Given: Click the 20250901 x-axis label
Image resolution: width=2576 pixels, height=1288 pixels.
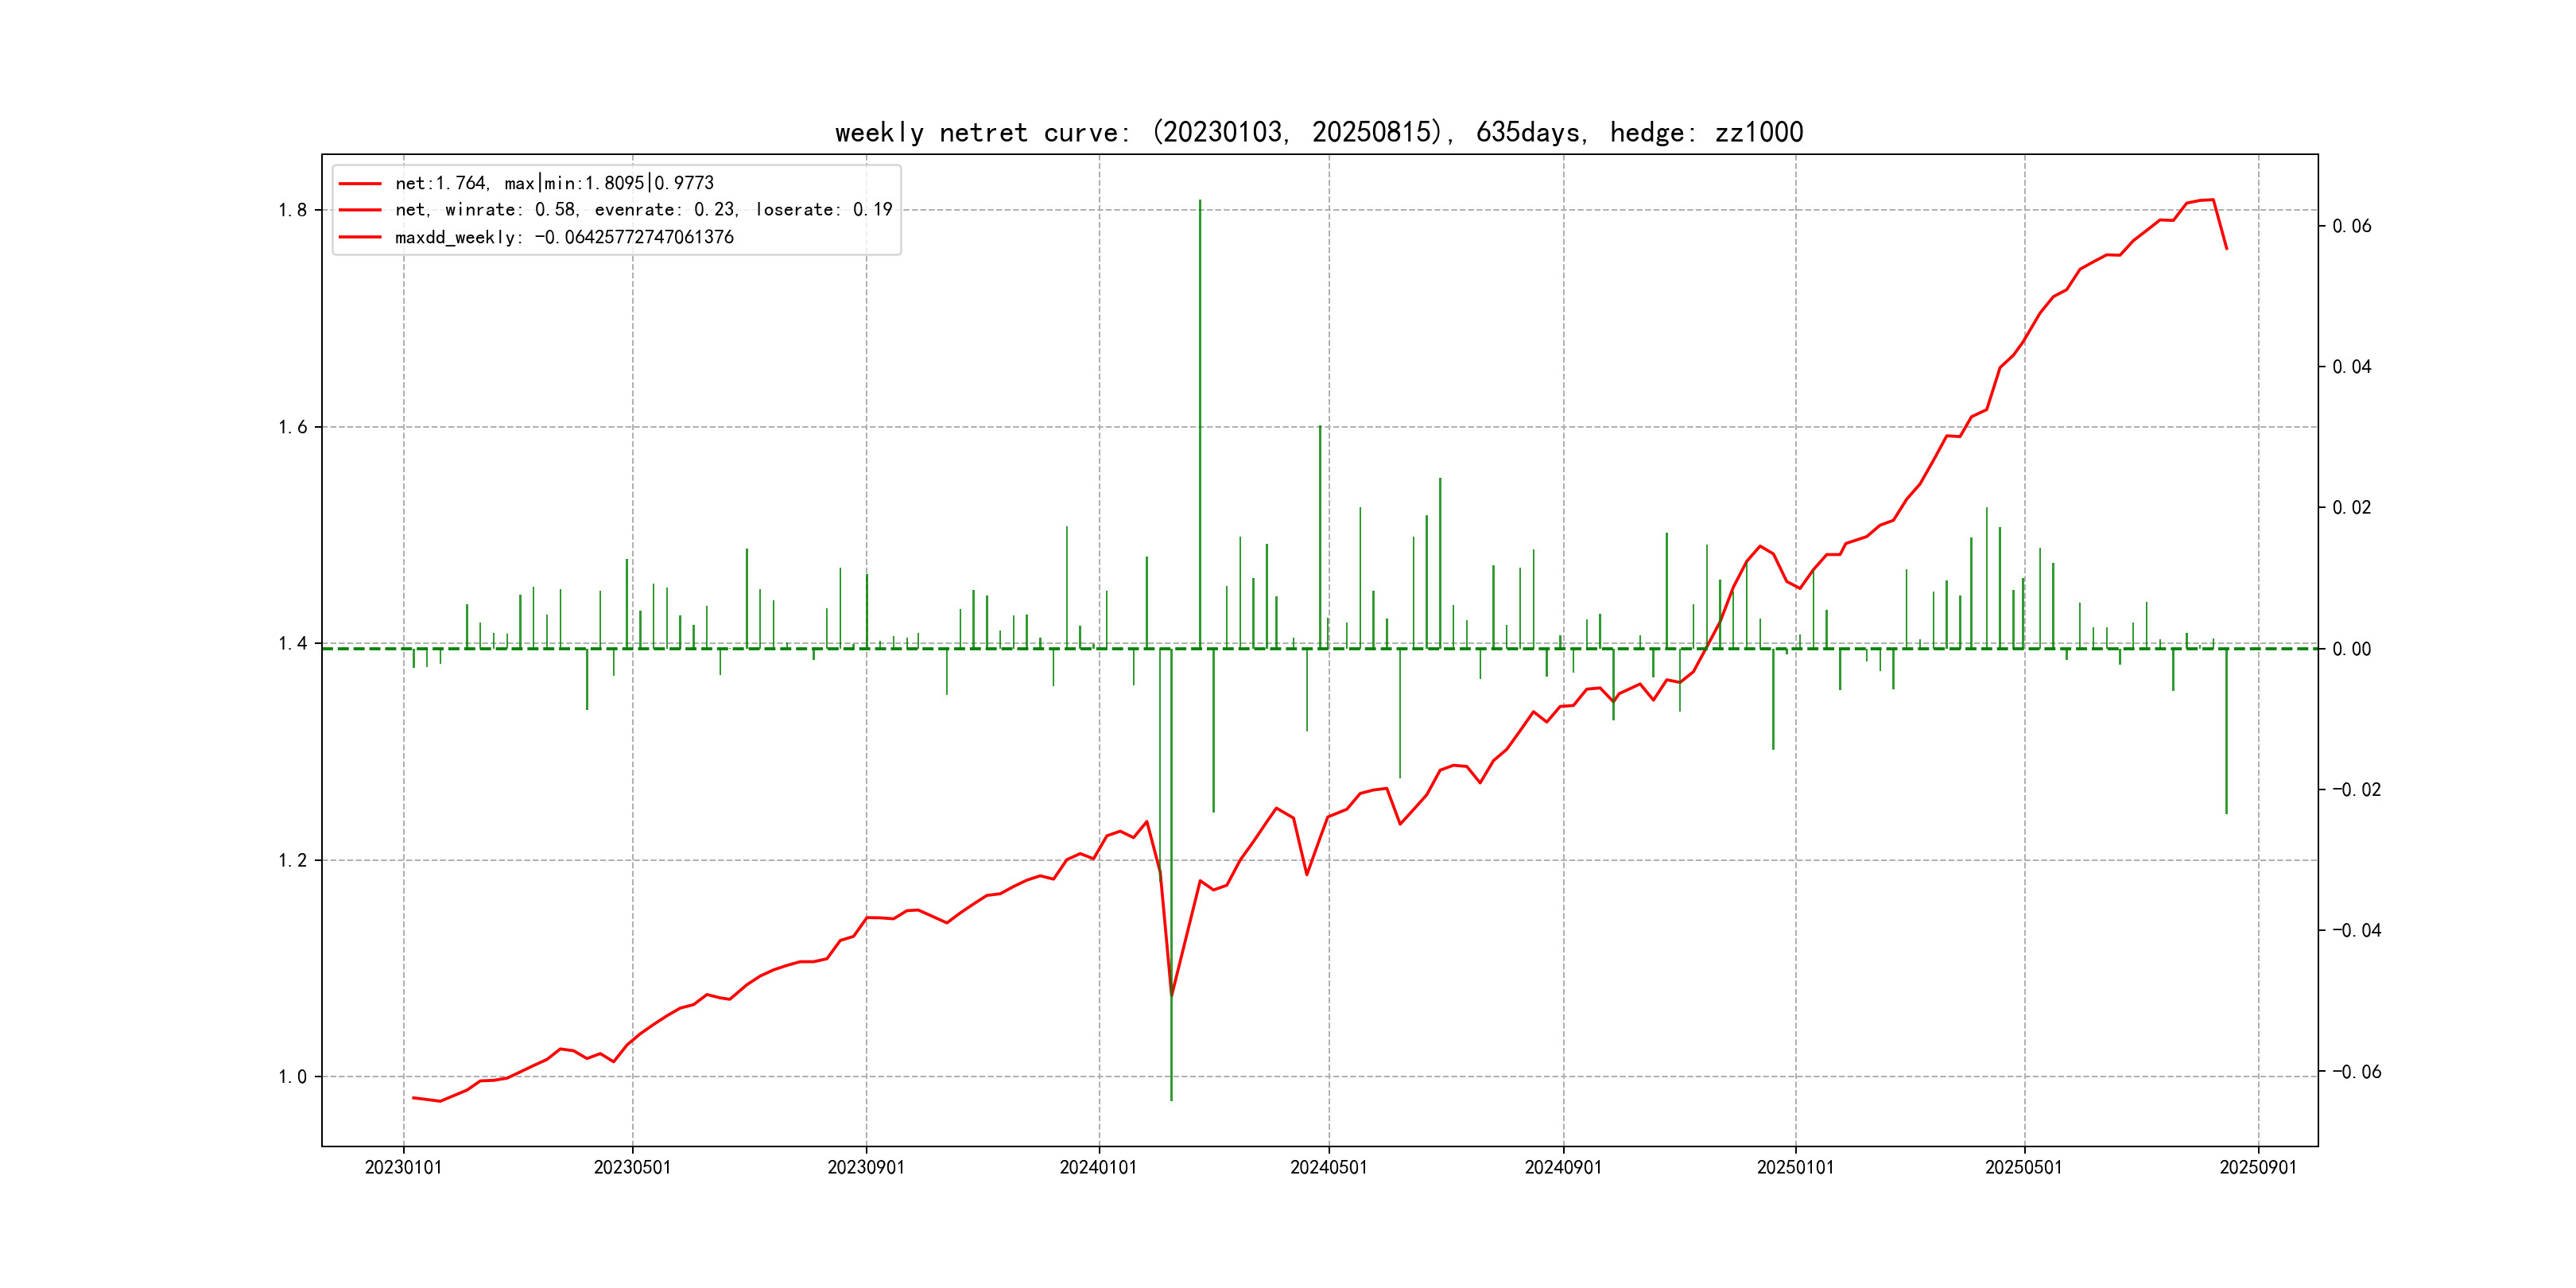Looking at the screenshot, I should click(x=2258, y=1168).
